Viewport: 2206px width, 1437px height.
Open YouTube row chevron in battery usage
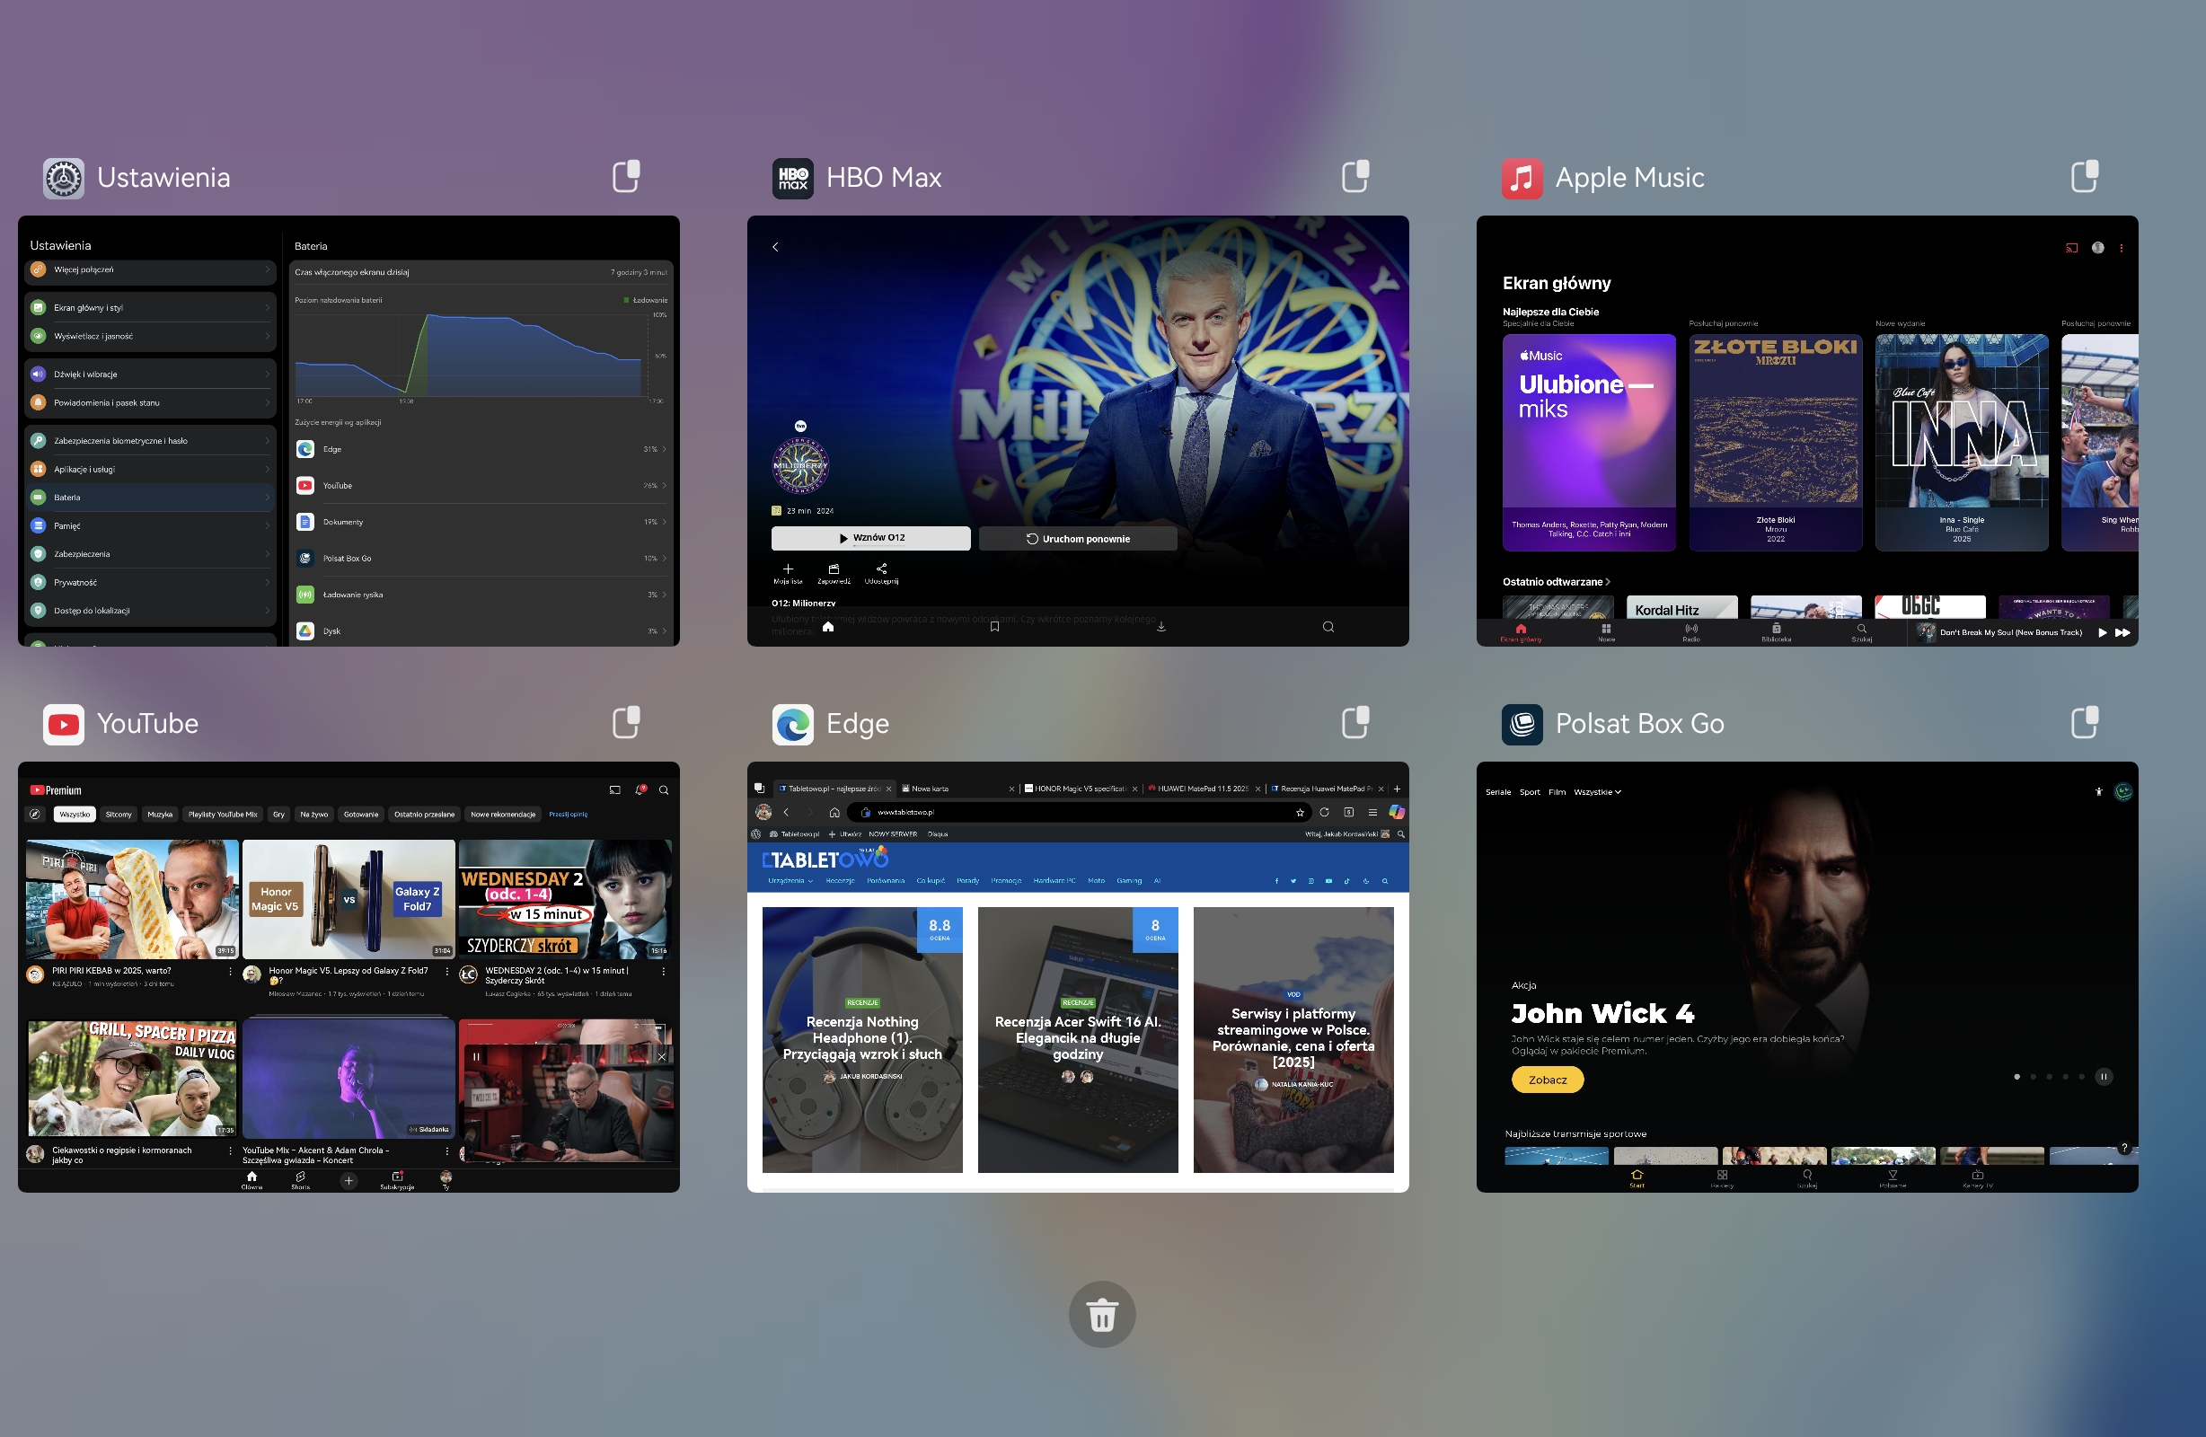[x=664, y=485]
